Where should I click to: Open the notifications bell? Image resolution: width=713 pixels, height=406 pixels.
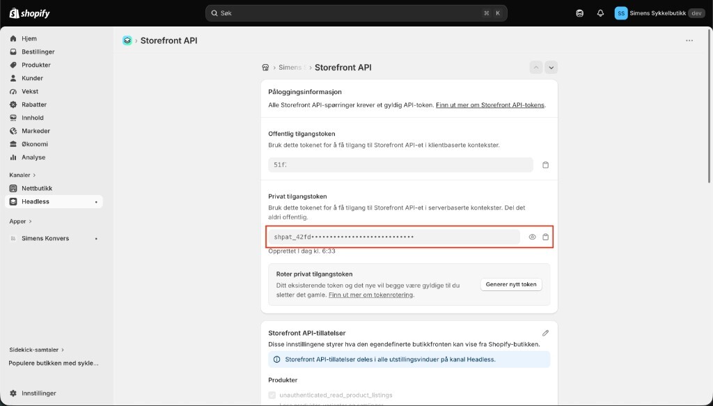tap(600, 13)
